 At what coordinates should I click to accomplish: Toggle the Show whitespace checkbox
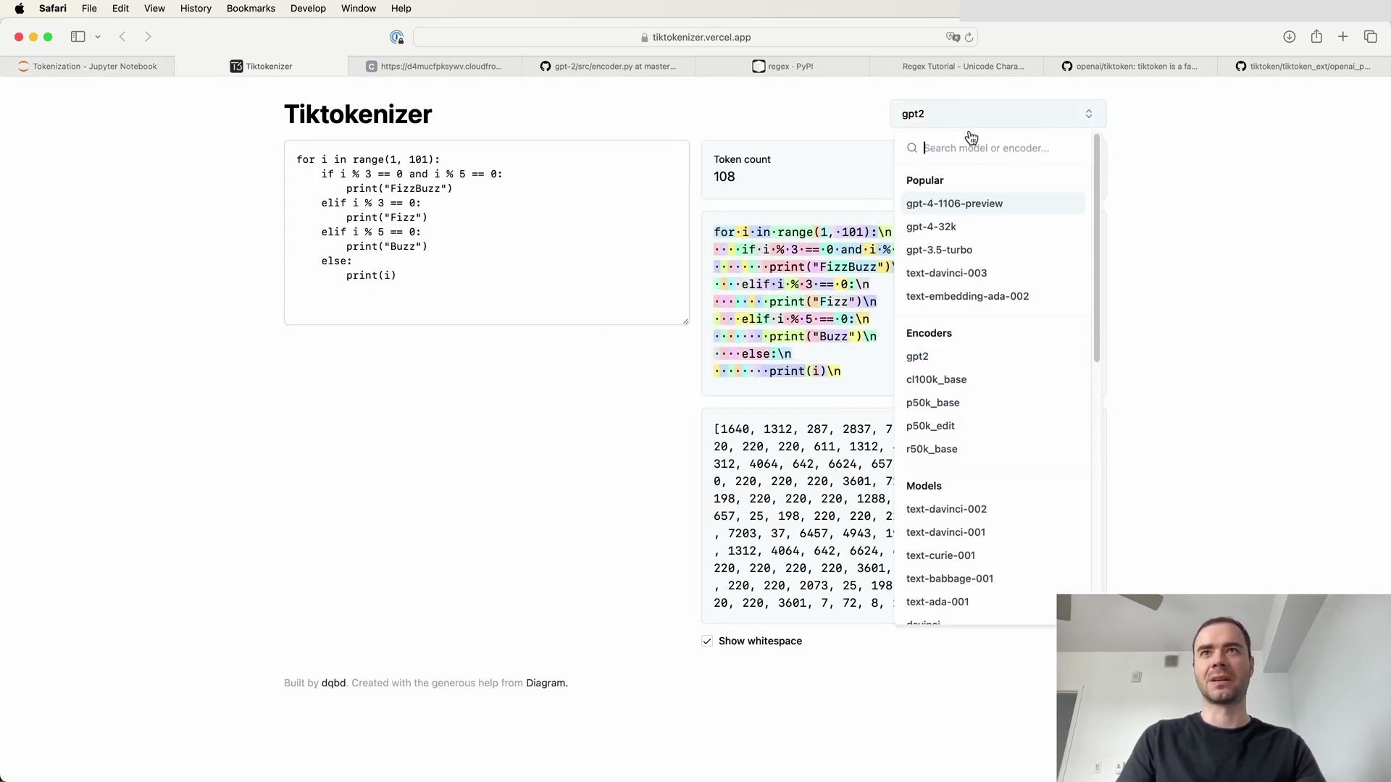point(707,641)
